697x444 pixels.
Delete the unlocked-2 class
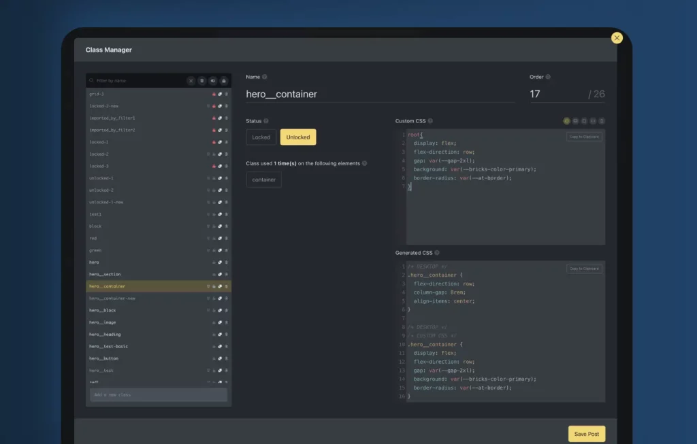(x=226, y=190)
